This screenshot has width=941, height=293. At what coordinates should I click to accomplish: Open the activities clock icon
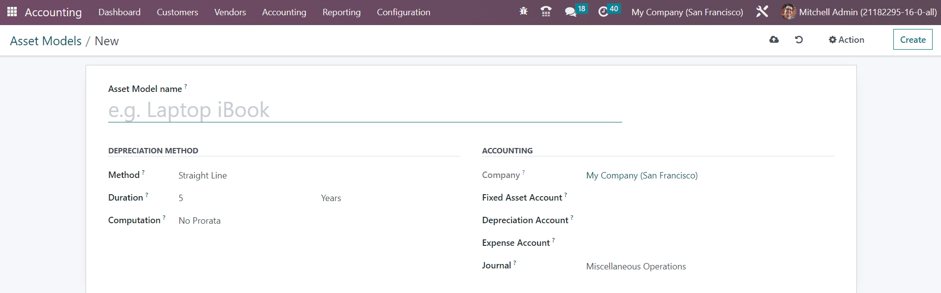coord(603,12)
